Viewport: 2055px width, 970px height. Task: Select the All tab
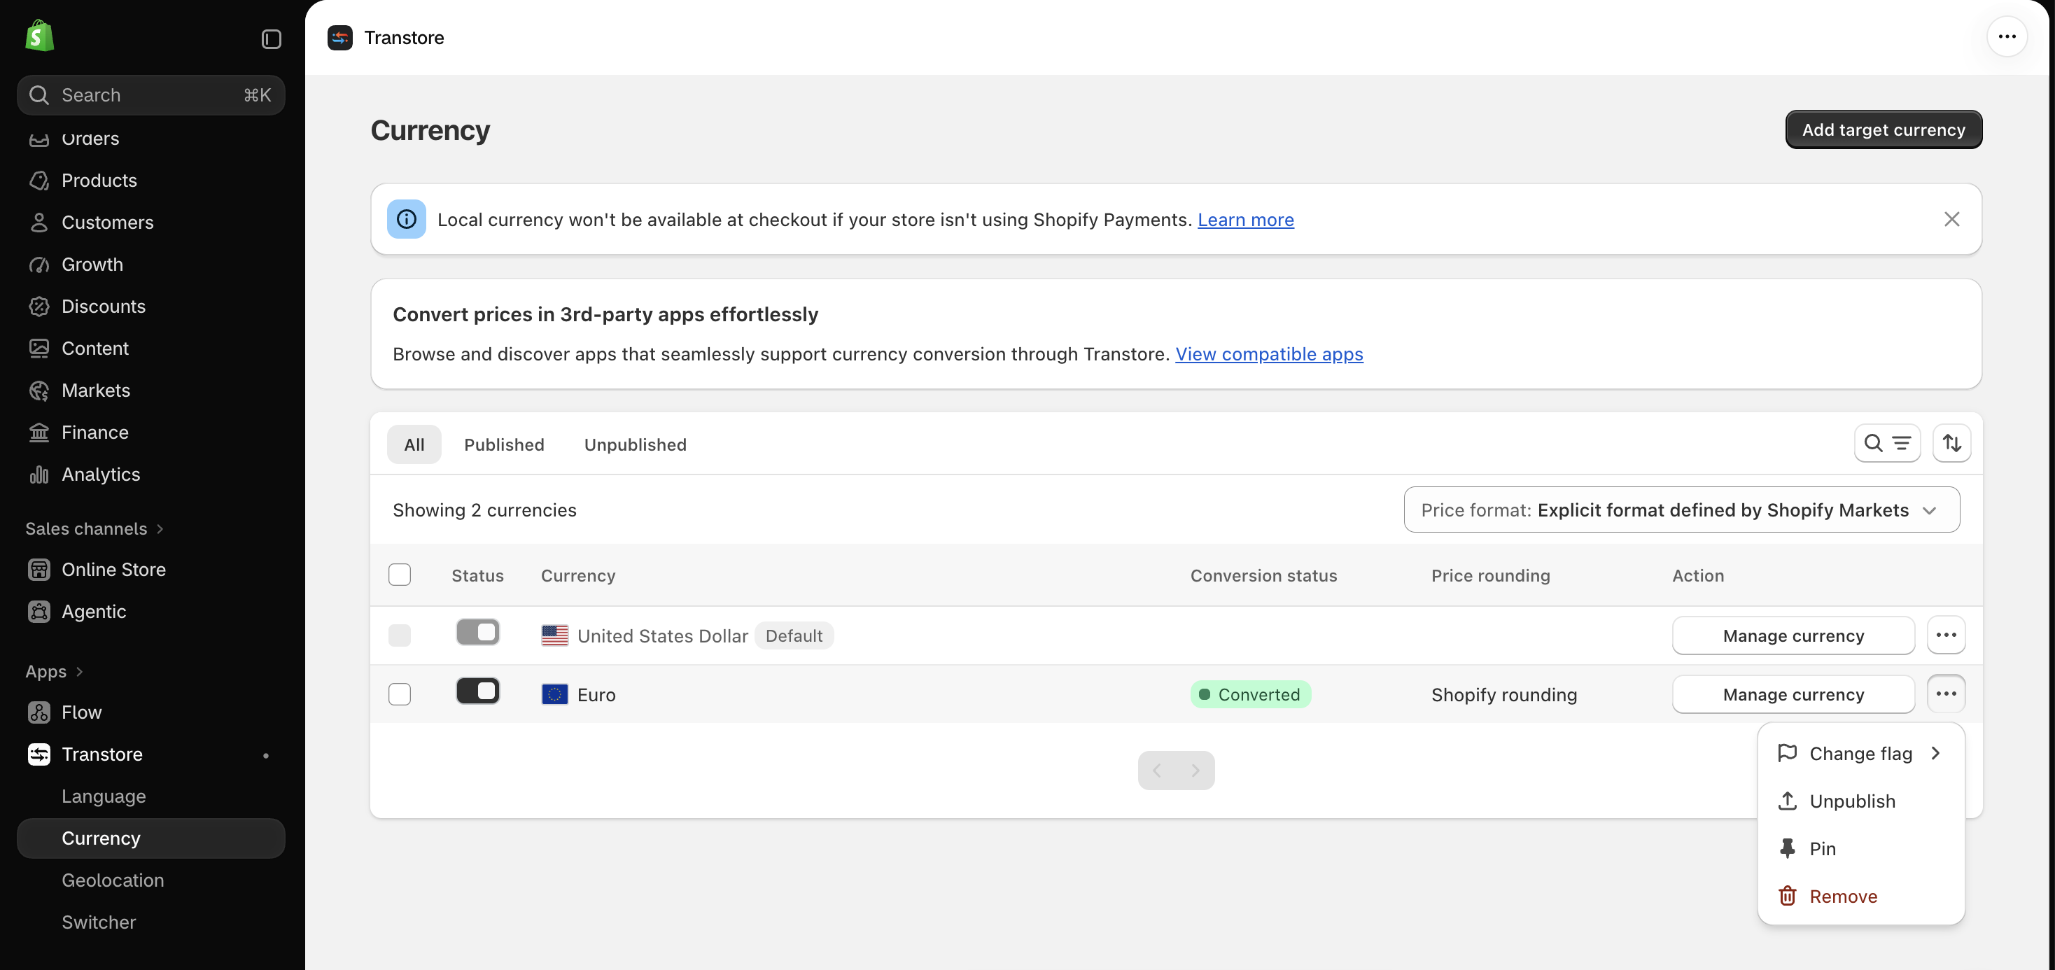point(414,444)
